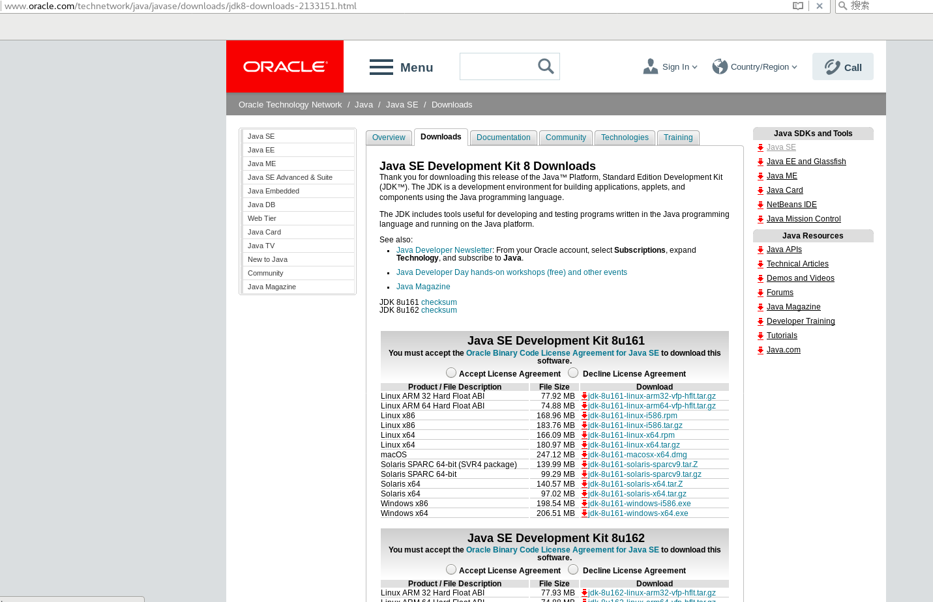This screenshot has height=602, width=933.
Task: Click red arrow icon beside Java APIs
Action: pyautogui.click(x=760, y=250)
